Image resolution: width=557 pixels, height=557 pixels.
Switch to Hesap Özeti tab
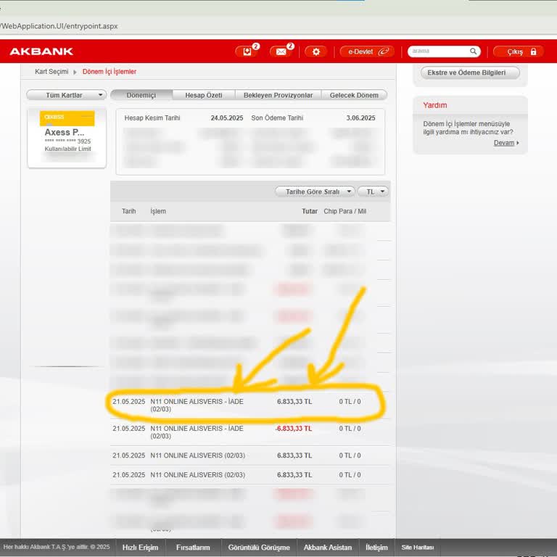(204, 95)
